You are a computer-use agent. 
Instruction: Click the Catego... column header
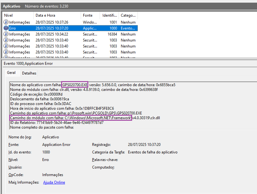128,15
